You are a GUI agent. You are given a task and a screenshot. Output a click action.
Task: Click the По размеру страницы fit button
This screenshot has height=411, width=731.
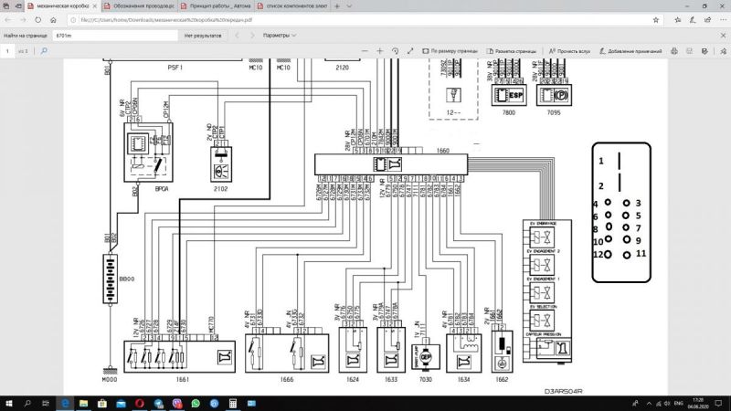point(450,51)
